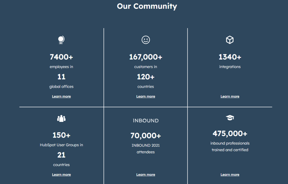Click the cube icon for integrations
This screenshot has height=184, width=288.
(230, 40)
